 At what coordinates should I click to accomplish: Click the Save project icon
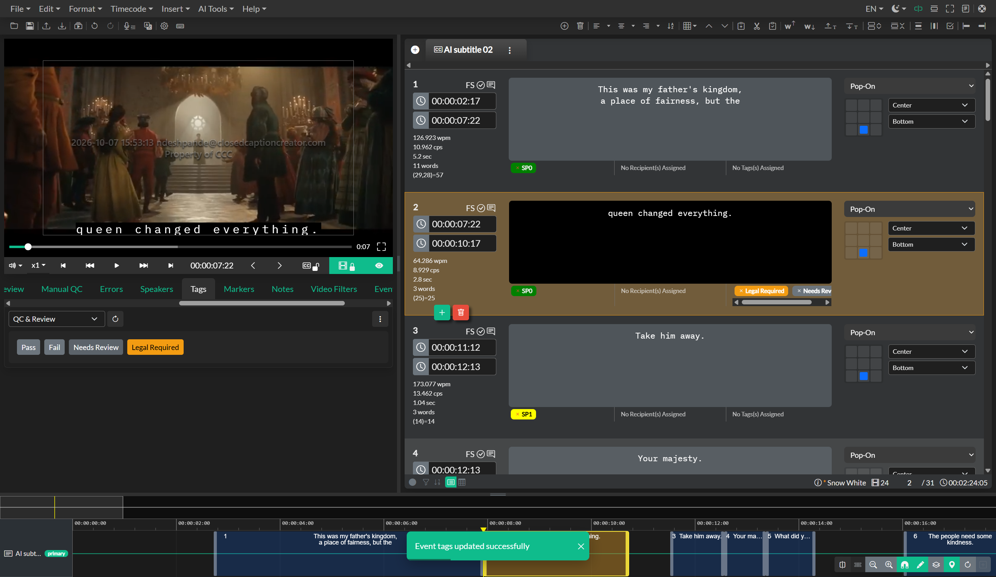30,26
